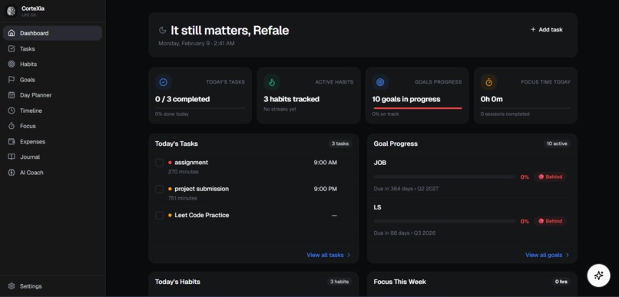Click the CorteXia brain logo icon

point(11,11)
